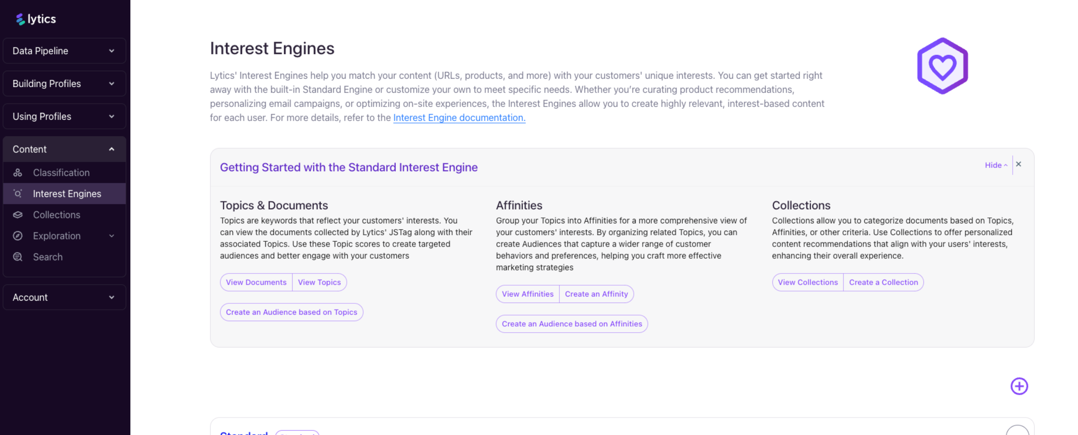This screenshot has height=435, width=1078.
Task: Click the Getting Started with Standard Interest Engine heading
Action: point(349,167)
